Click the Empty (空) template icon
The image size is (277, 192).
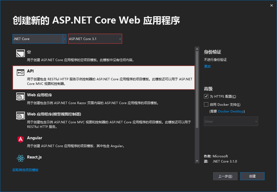pyautogui.click(x=21, y=53)
